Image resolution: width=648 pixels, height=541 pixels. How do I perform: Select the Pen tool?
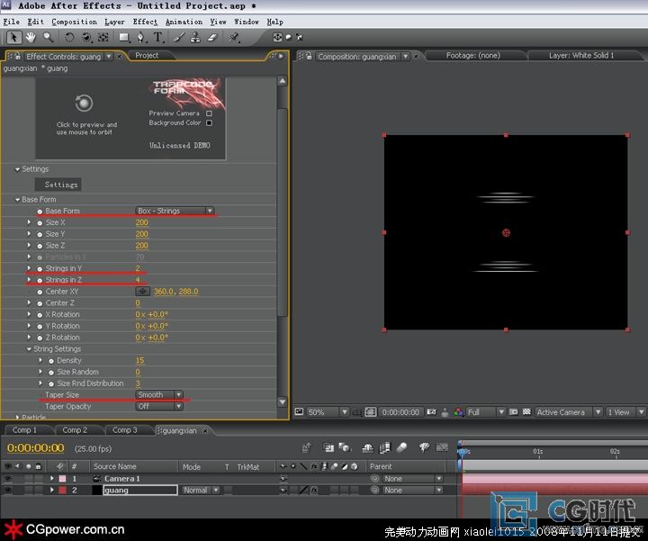[x=141, y=38]
